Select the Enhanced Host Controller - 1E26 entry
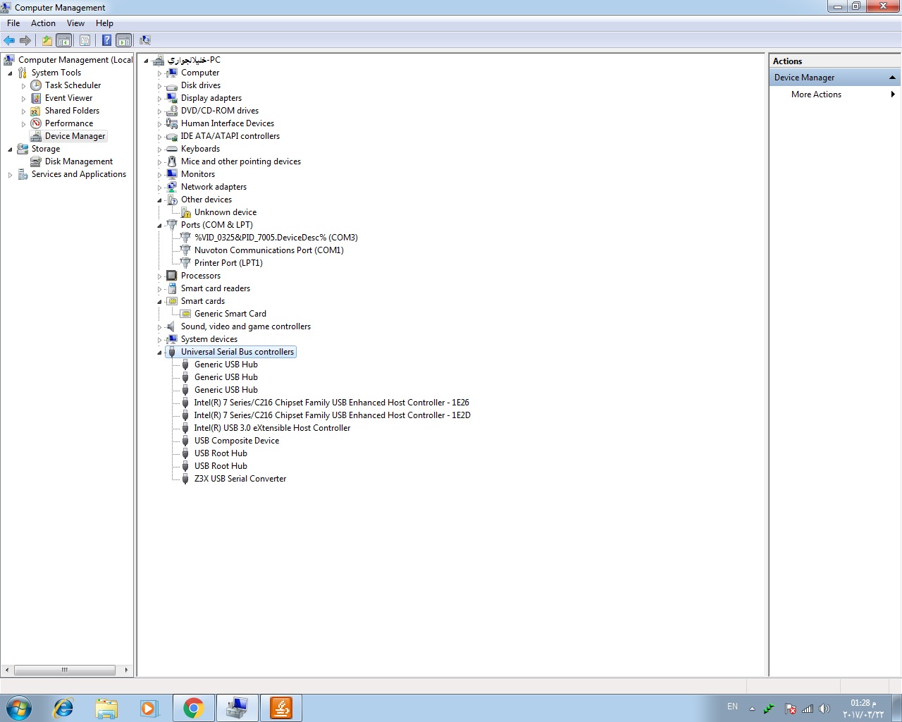The image size is (902, 722). pos(331,403)
